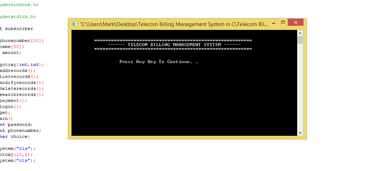Click the 'listrecords();' code line
This screenshot has width=392, height=171.
tap(19, 77)
